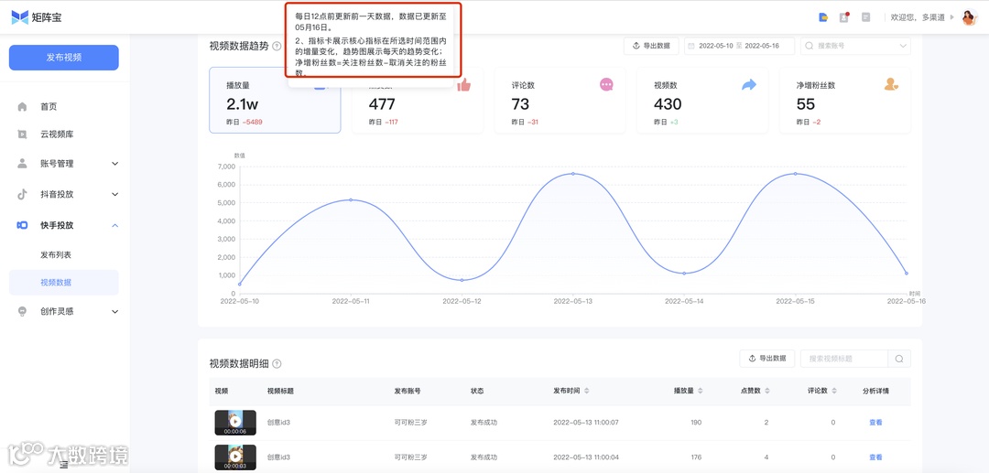Screen dimensions: 989x473
Task: Click publish time 2022-05-13 11:00:07
Action: point(585,422)
